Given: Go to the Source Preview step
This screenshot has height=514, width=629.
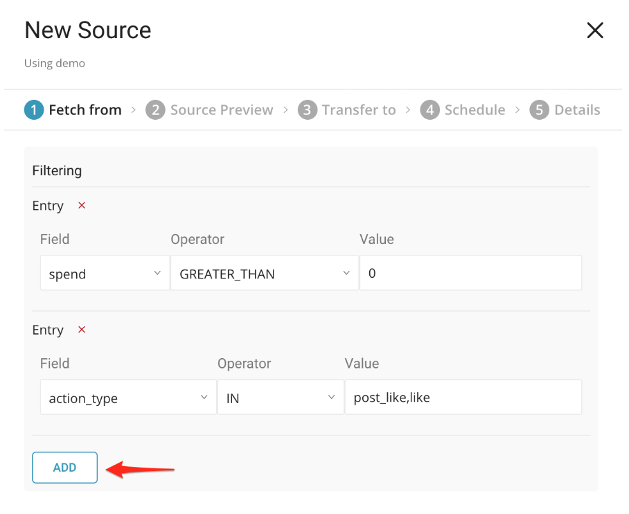Looking at the screenshot, I should click(222, 110).
